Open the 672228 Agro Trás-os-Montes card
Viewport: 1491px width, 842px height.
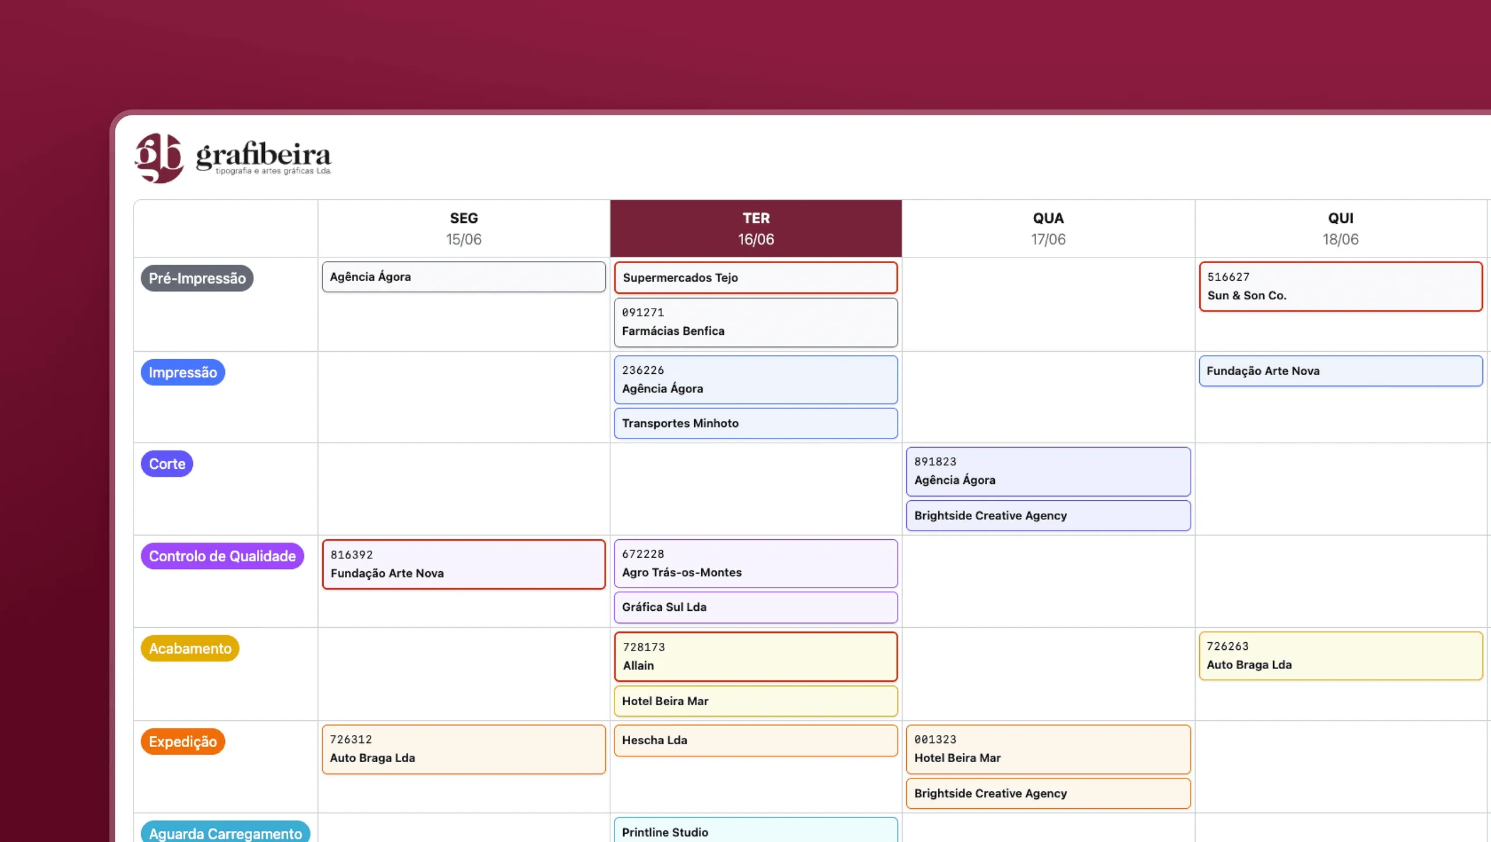[756, 563]
